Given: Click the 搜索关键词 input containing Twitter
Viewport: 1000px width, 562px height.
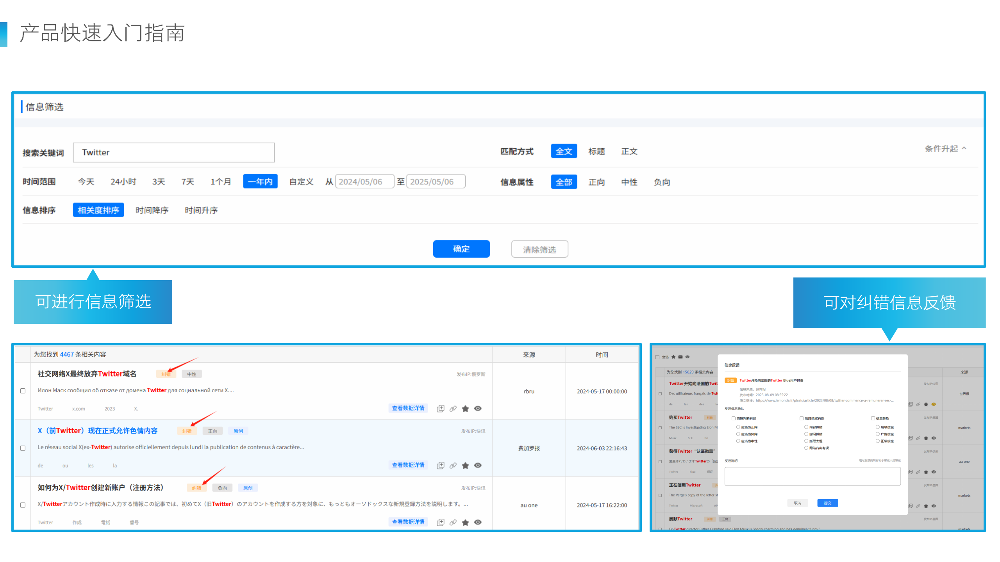Looking at the screenshot, I should click(174, 153).
